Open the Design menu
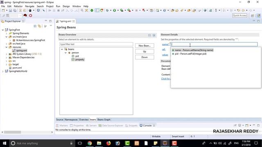Screen dimensions: 262x147 tap(66, 6)
